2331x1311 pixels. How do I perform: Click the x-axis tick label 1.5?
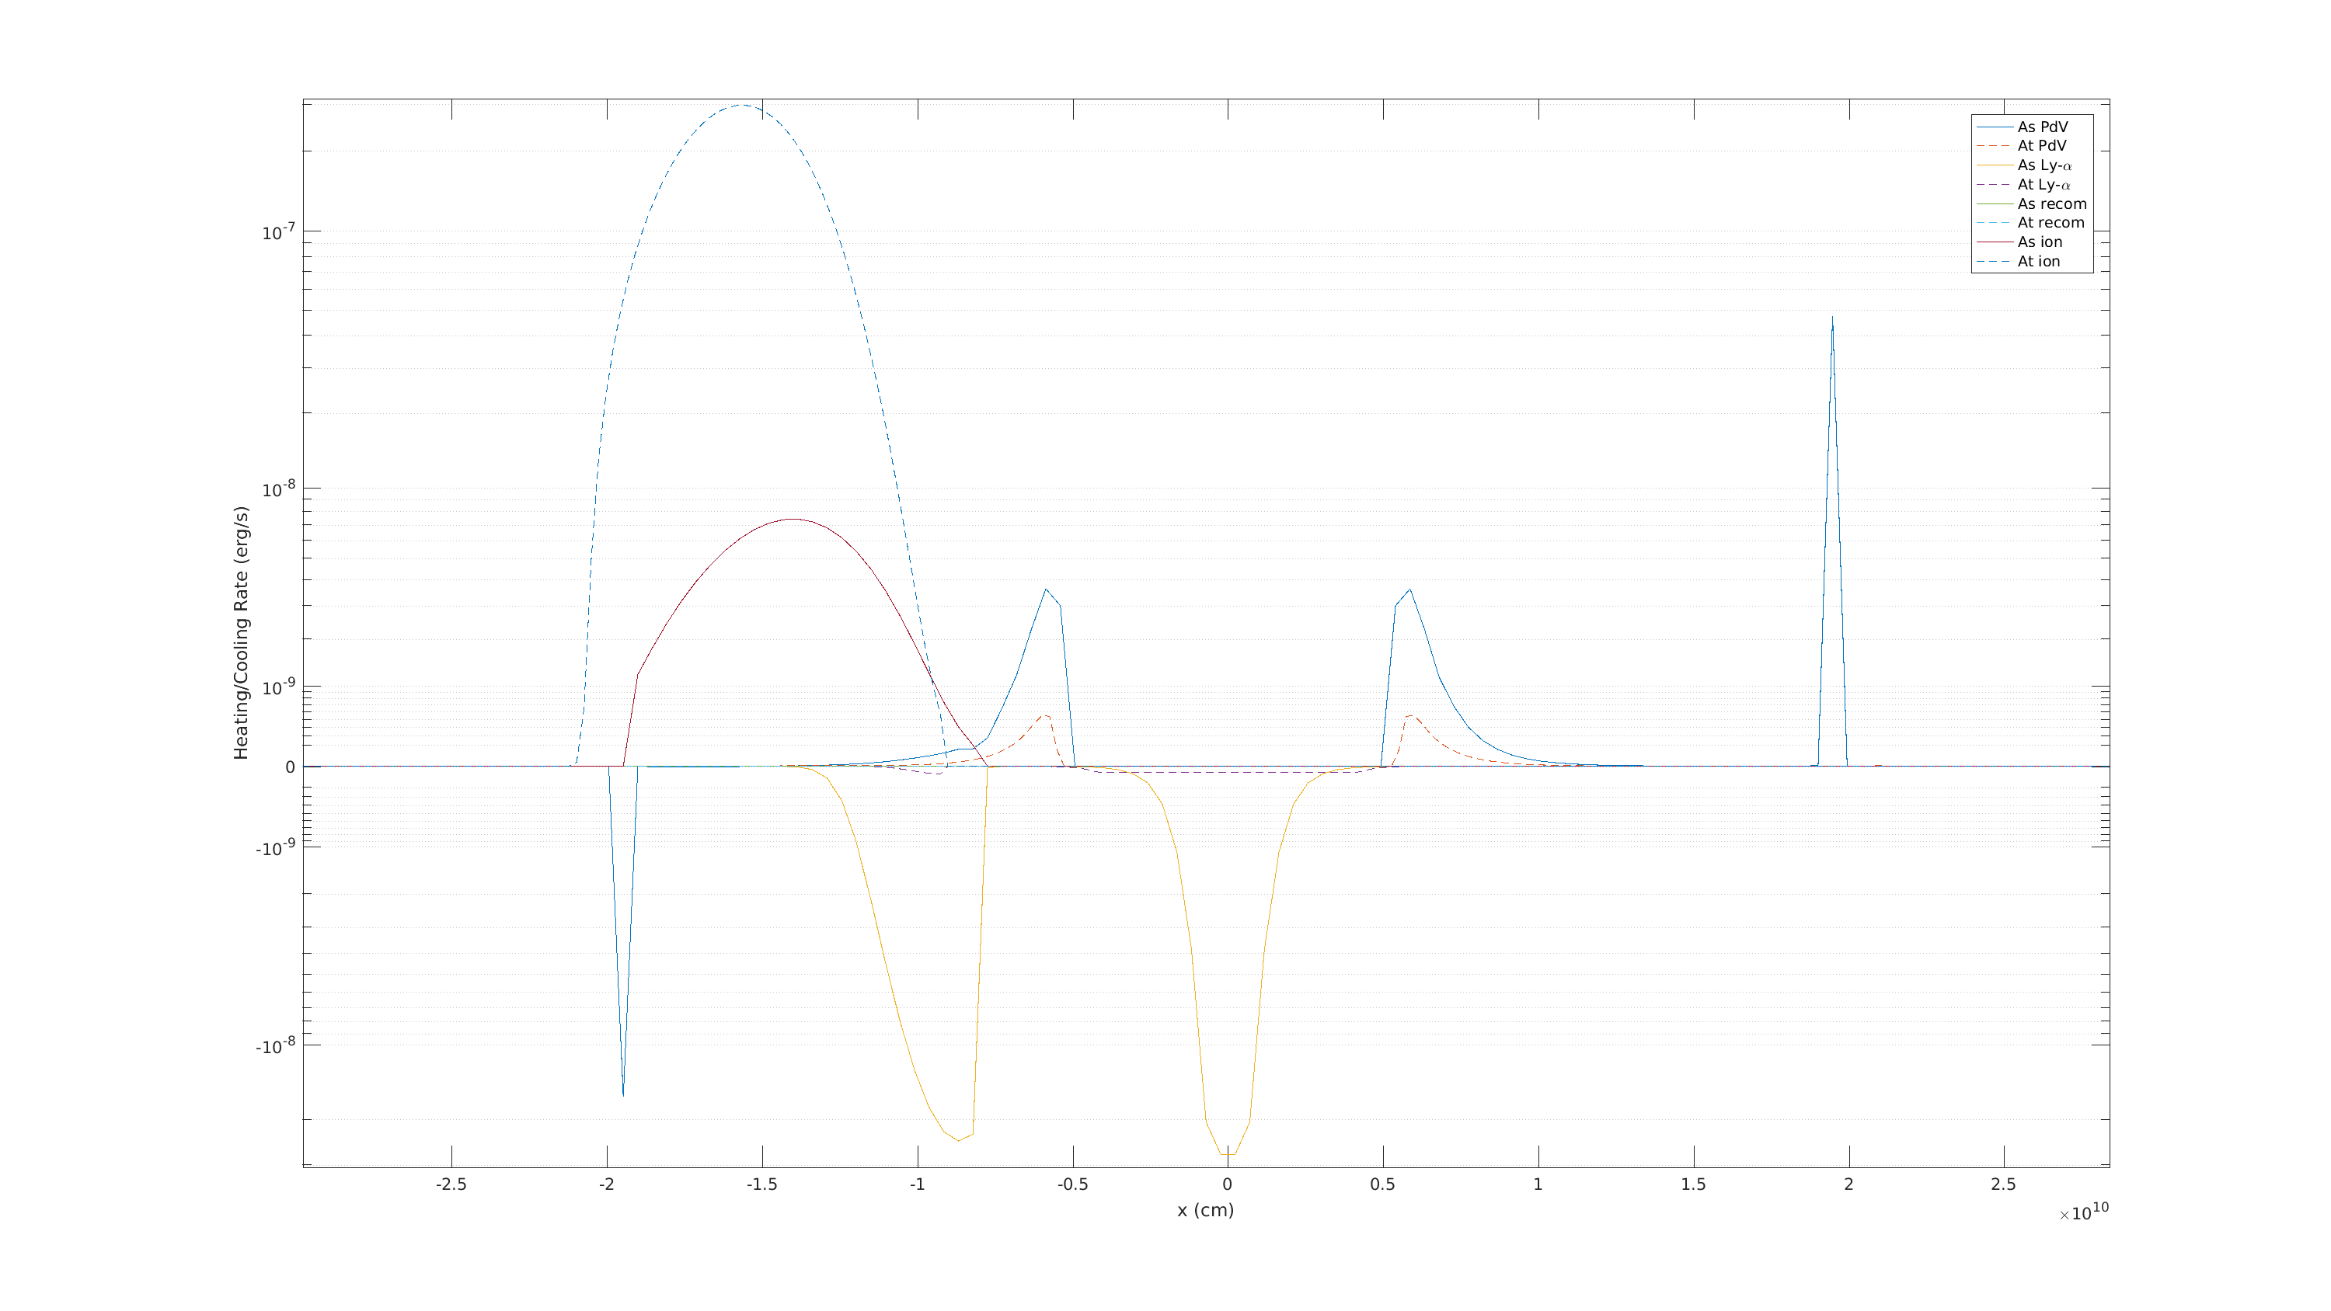coord(1693,1184)
